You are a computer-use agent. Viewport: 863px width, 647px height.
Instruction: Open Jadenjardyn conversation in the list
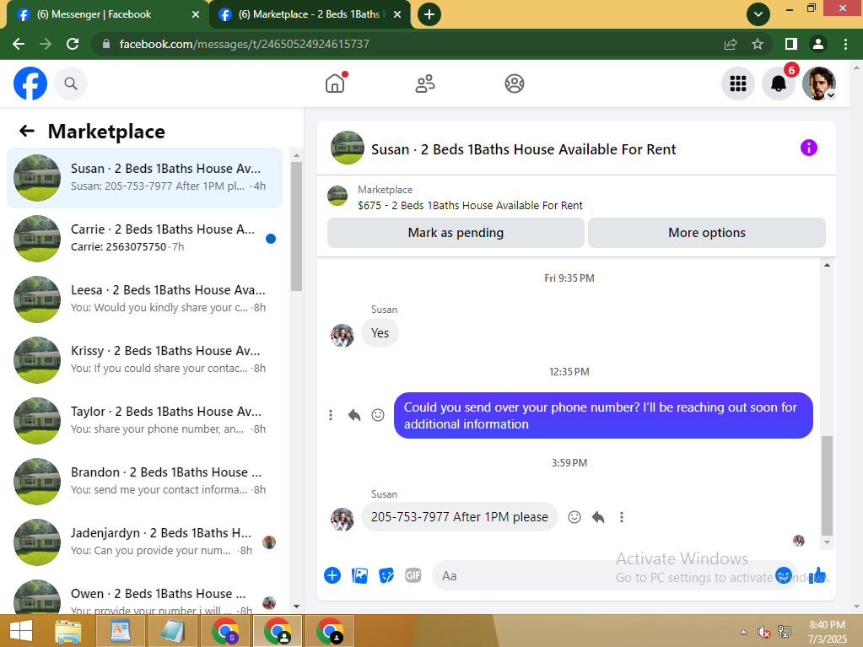[145, 542]
